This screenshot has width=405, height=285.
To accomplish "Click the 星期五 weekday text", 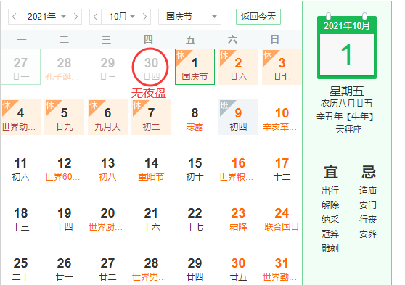I will (x=347, y=91).
